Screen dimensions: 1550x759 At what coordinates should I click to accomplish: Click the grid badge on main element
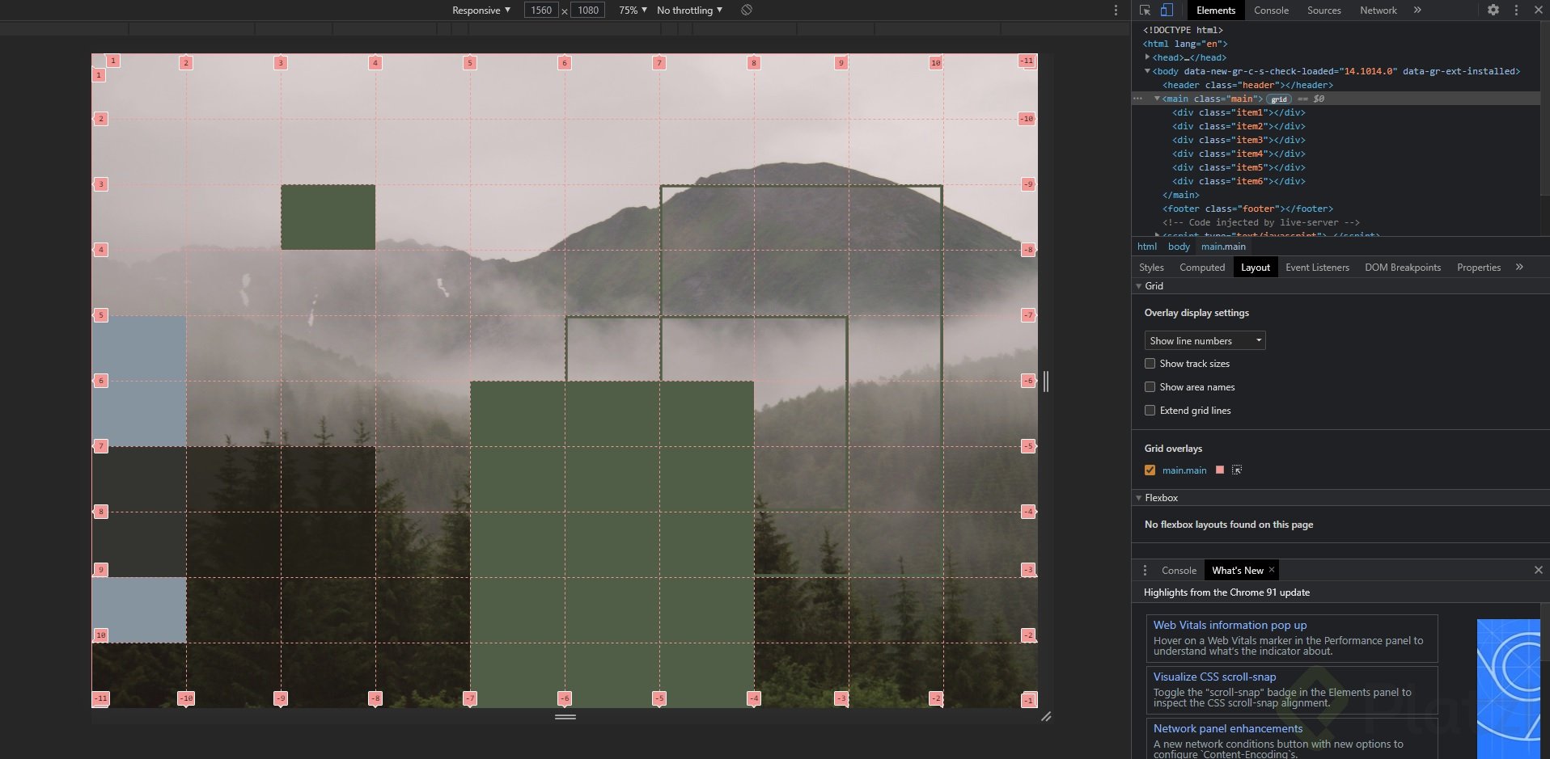1279,99
